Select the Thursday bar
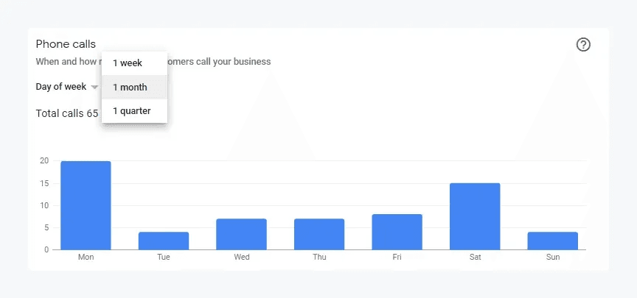Screen dimensions: 637x298 click(319, 234)
